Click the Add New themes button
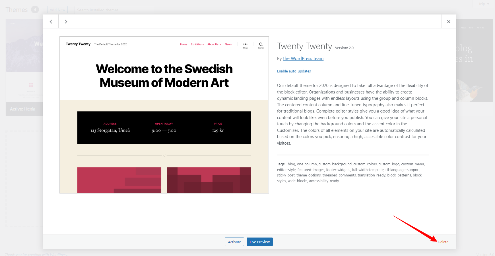Viewport: 495px width, 256px height. (57, 10)
